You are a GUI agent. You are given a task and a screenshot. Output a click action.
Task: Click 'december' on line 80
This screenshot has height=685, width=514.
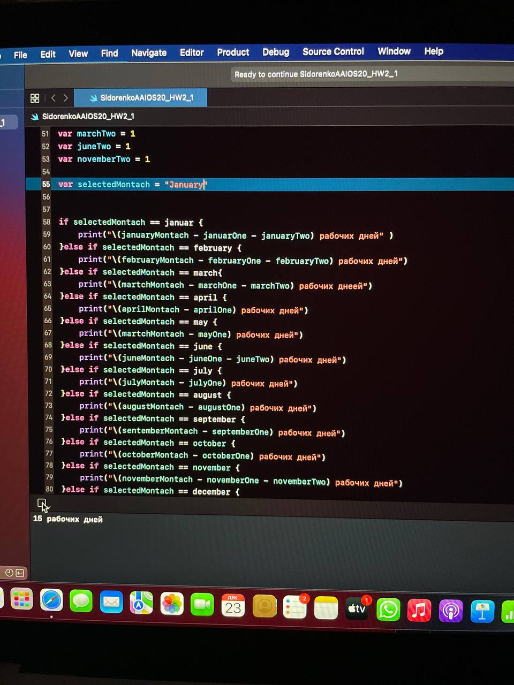(211, 492)
